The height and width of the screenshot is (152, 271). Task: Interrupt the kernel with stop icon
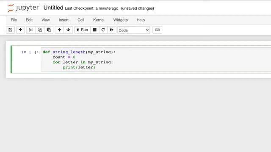[95, 30]
